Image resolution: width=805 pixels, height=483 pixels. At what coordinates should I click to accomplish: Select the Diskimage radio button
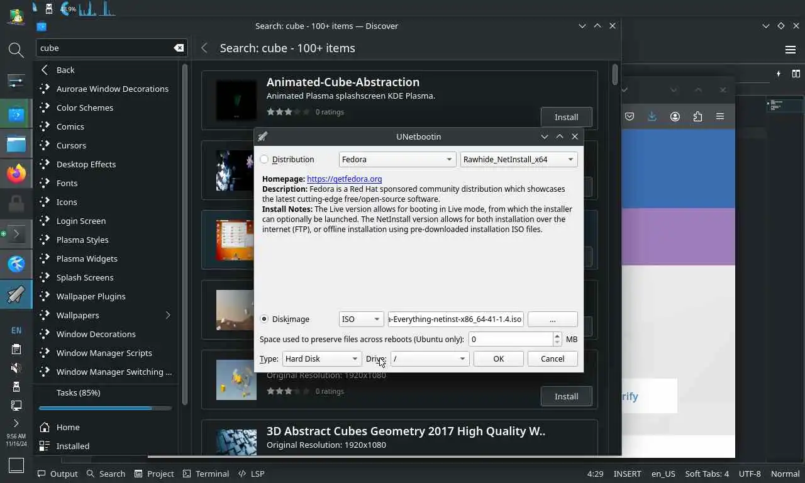(264, 319)
